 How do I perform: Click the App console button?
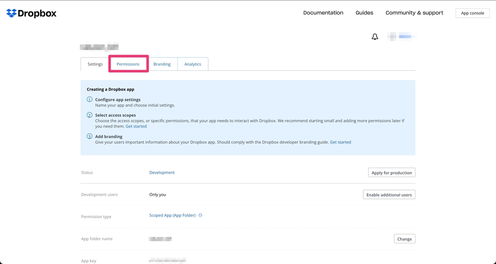click(472, 13)
